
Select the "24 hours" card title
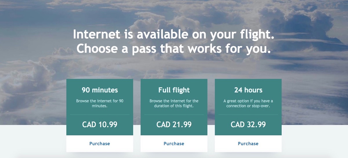[x=248, y=90]
